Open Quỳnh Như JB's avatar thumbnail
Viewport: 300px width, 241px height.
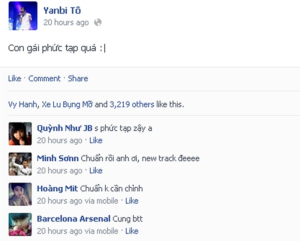coord(20,134)
